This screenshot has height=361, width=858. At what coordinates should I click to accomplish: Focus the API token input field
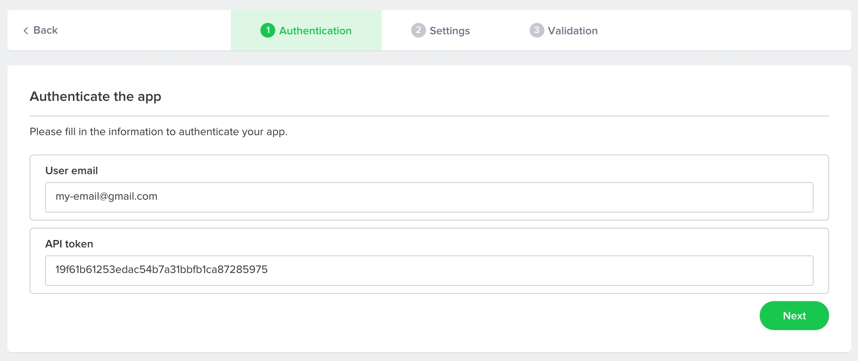pos(429,271)
